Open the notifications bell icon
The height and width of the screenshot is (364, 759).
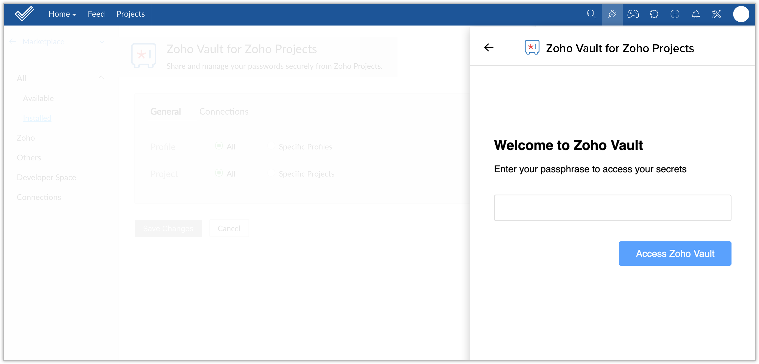click(696, 14)
